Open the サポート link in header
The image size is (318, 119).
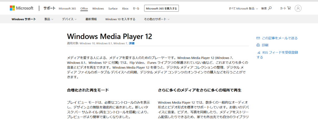[x=49, y=8]
